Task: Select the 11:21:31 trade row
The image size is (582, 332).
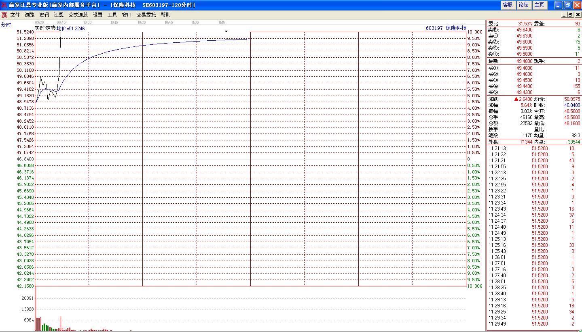Action: [x=534, y=161]
